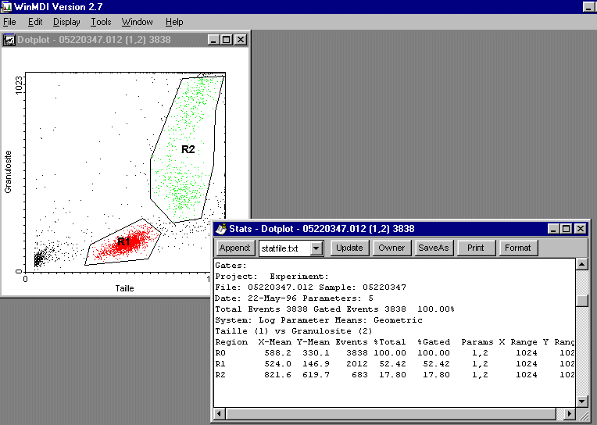Maximize the Stats window
The image size is (597, 425).
coord(567,229)
